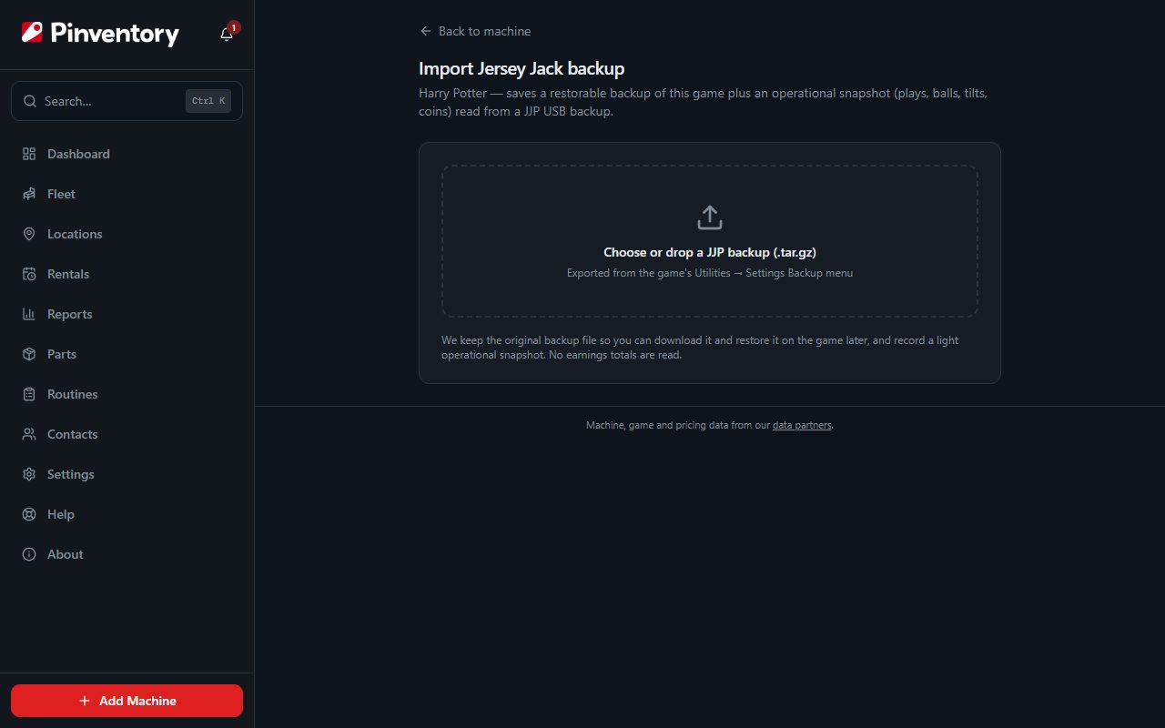1165x728 pixels.
Task: Click the Help lifebuoy icon
Action: pos(29,514)
